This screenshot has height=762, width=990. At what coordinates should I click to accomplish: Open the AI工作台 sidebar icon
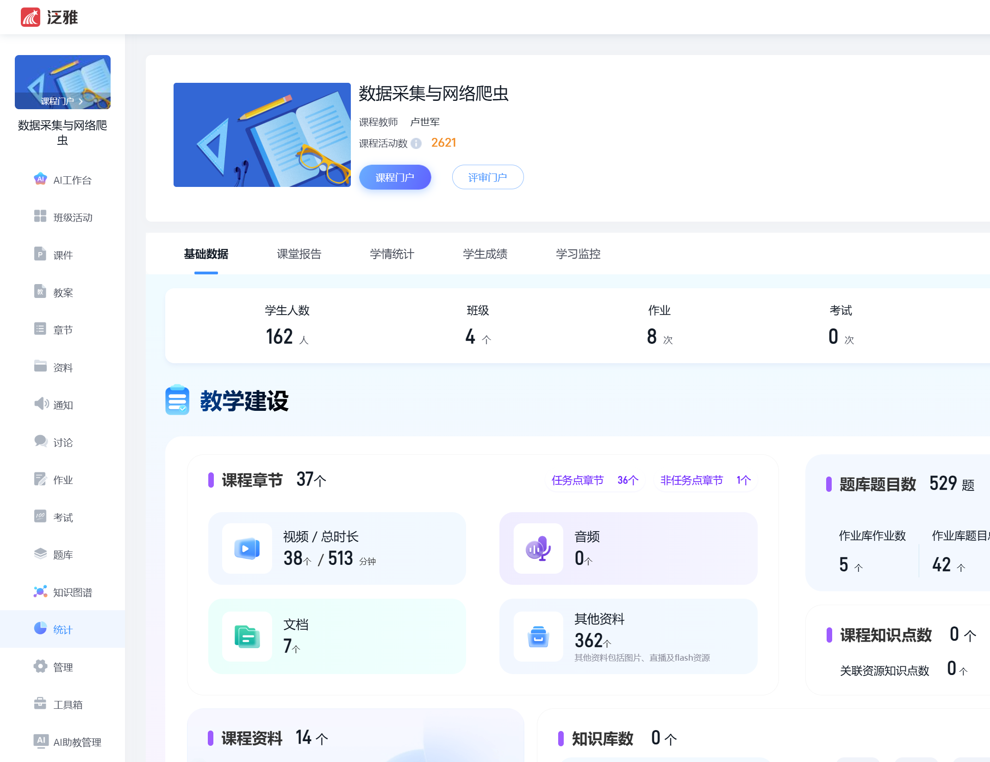pos(40,179)
